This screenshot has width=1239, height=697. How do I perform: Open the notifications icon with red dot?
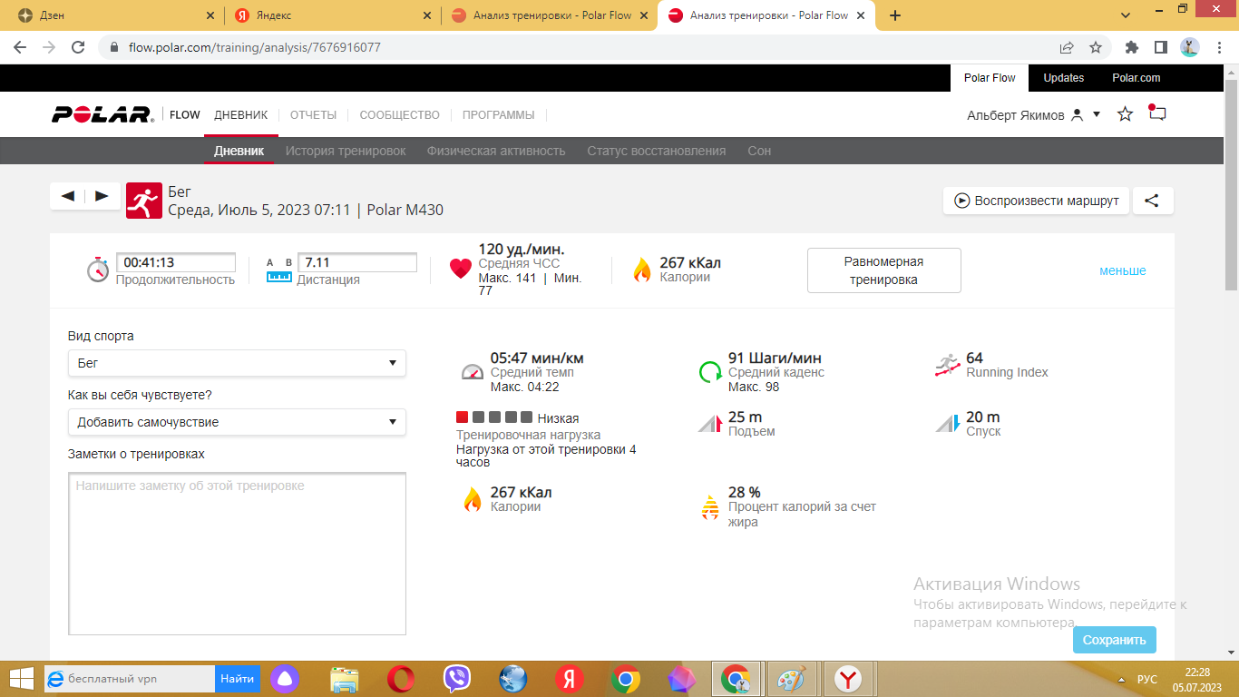(x=1156, y=113)
